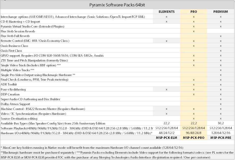This screenshot has width=235, height=160.
Task: Click the 96/48/24/8 Hardware I/O cell
Action: coord(194,133)
